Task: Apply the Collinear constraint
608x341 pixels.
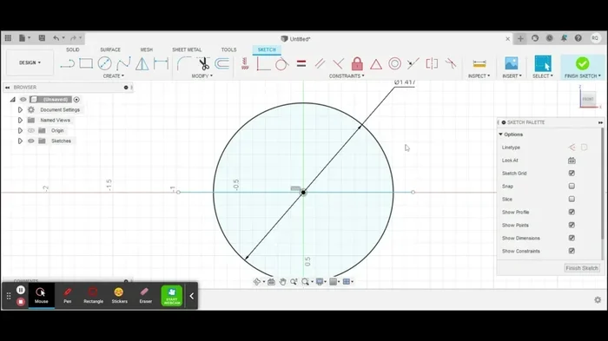Action: pyautogui.click(x=413, y=63)
